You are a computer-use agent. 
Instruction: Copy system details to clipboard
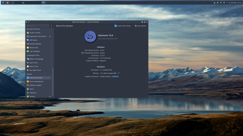[140, 26]
